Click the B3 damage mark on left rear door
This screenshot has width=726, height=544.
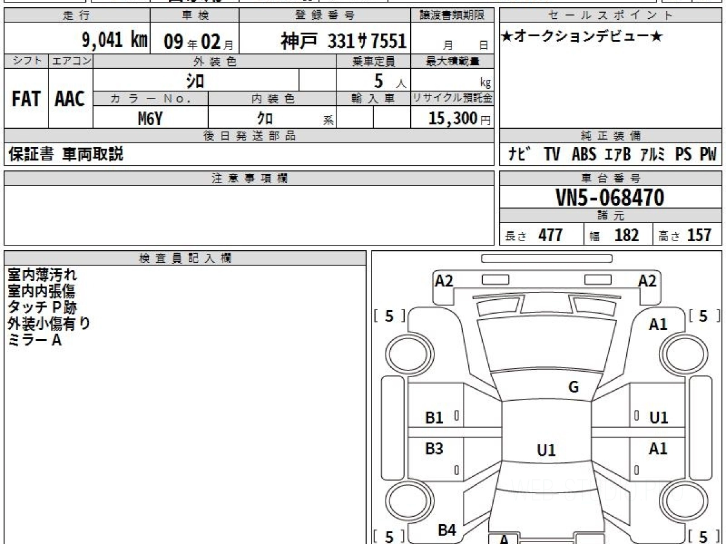(434, 448)
